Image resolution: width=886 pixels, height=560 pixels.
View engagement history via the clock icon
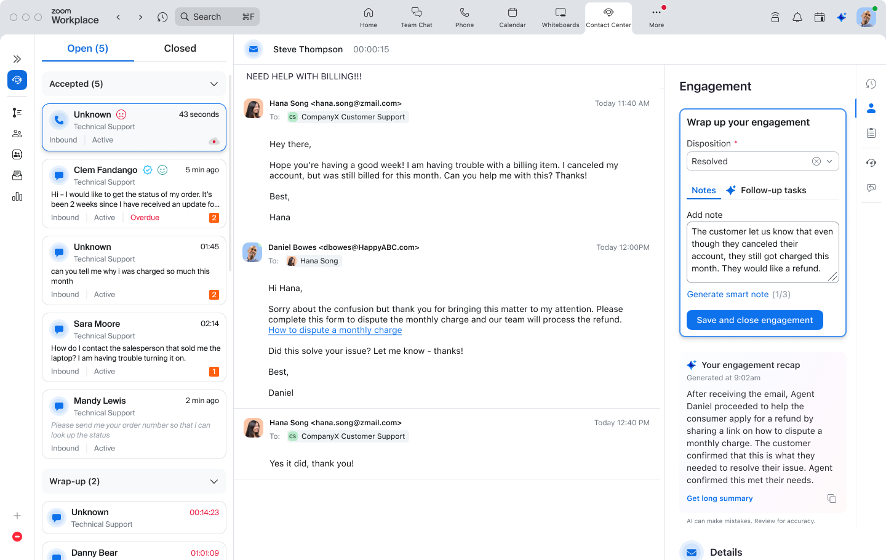[x=871, y=83]
